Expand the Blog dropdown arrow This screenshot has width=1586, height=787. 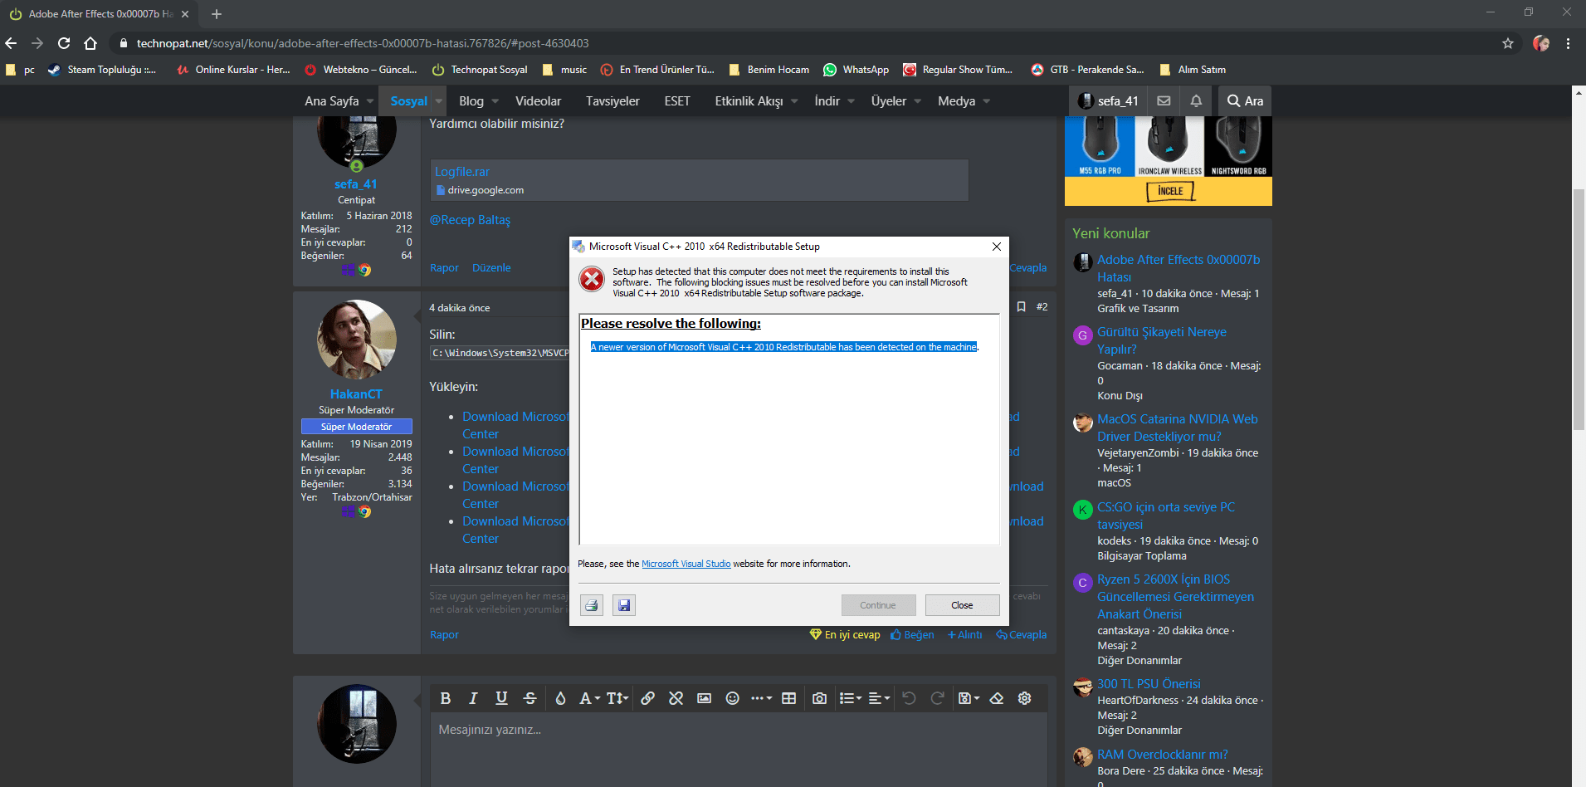tap(495, 101)
